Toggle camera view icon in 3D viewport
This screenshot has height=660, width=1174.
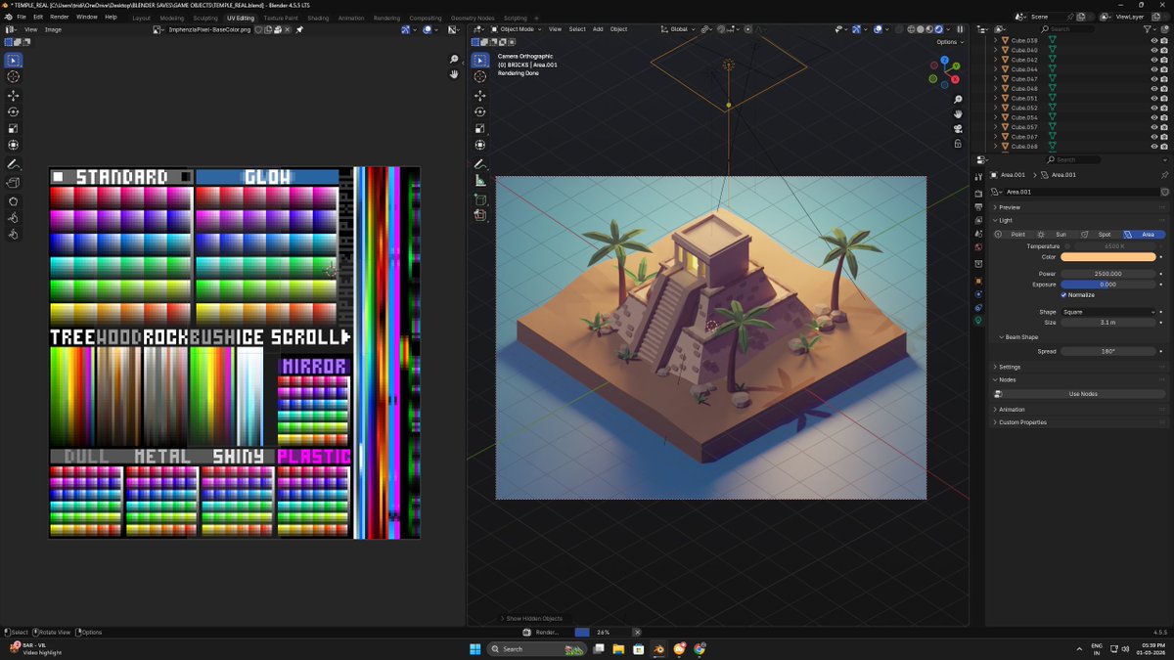(x=958, y=129)
